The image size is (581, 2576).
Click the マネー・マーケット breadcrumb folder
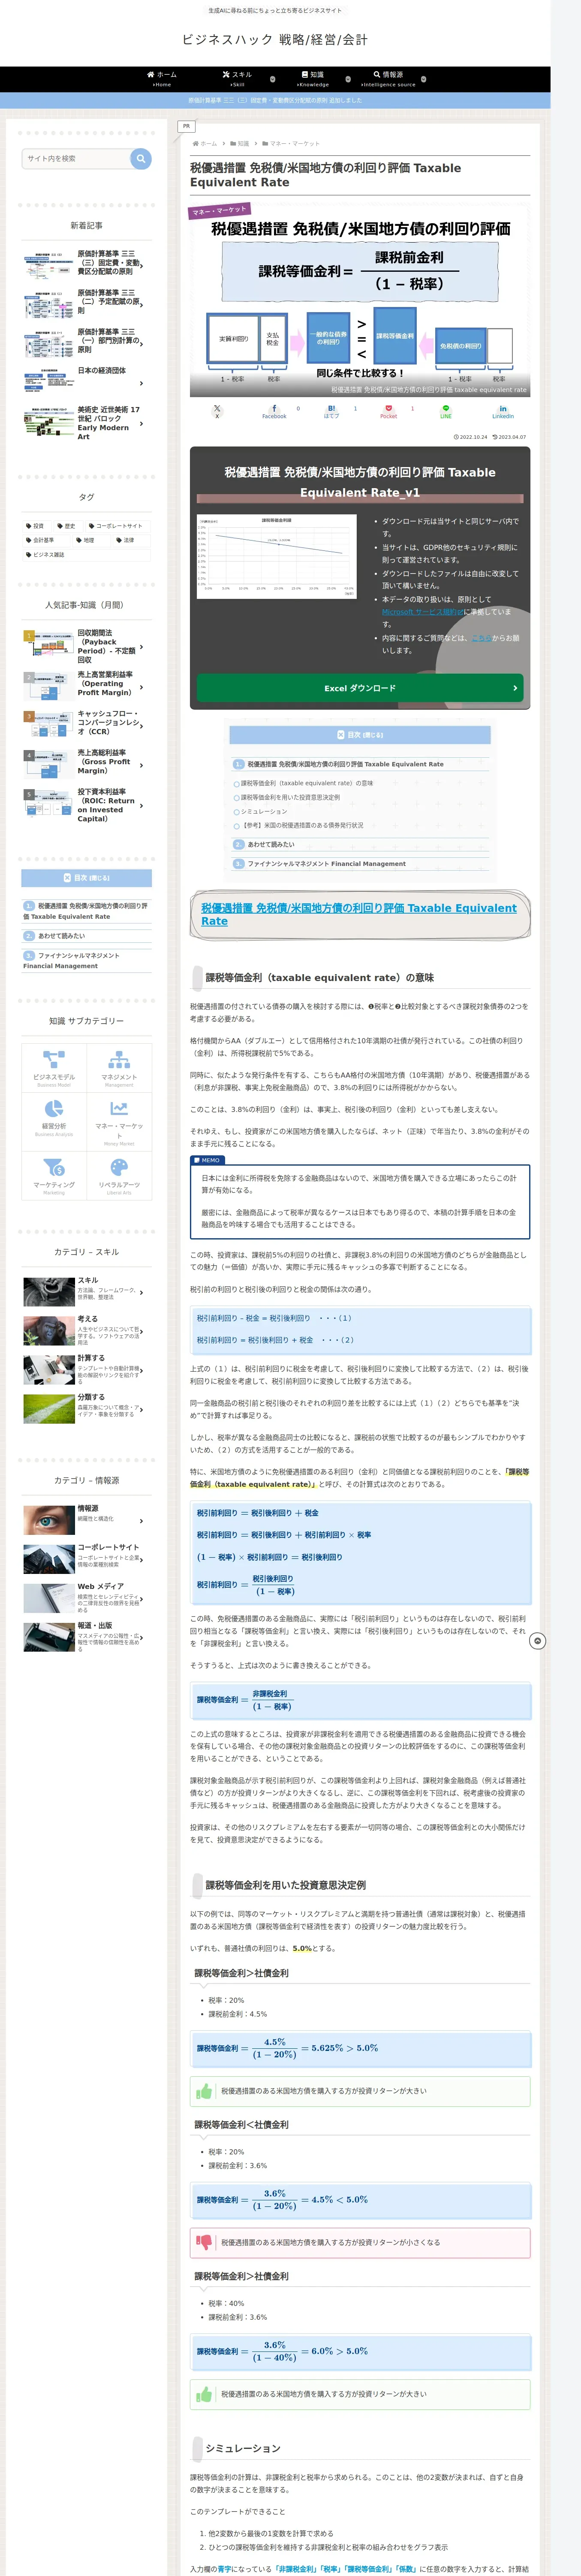tap(291, 144)
